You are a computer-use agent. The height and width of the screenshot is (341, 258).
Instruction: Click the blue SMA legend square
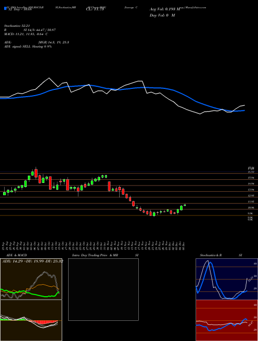click(x=6, y=8)
